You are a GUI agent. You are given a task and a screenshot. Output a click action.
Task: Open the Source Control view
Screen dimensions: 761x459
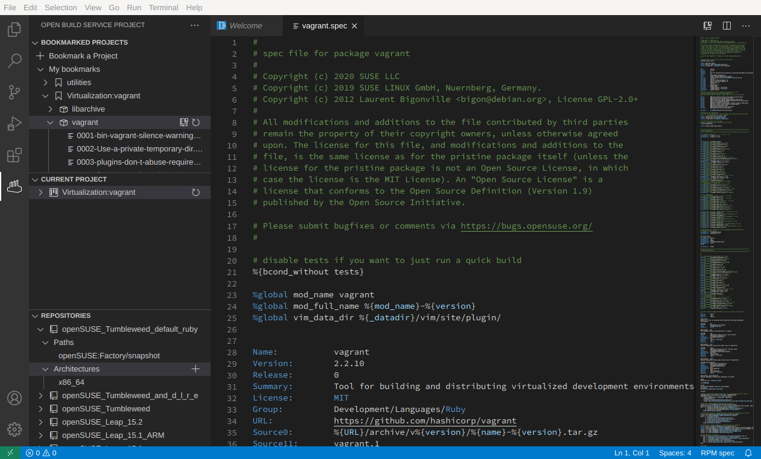(x=13, y=92)
